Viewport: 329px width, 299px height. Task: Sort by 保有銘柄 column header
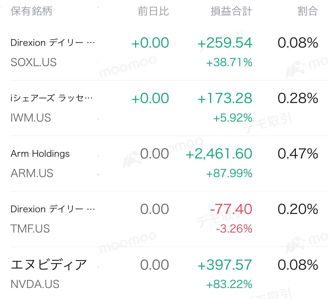[31, 11]
